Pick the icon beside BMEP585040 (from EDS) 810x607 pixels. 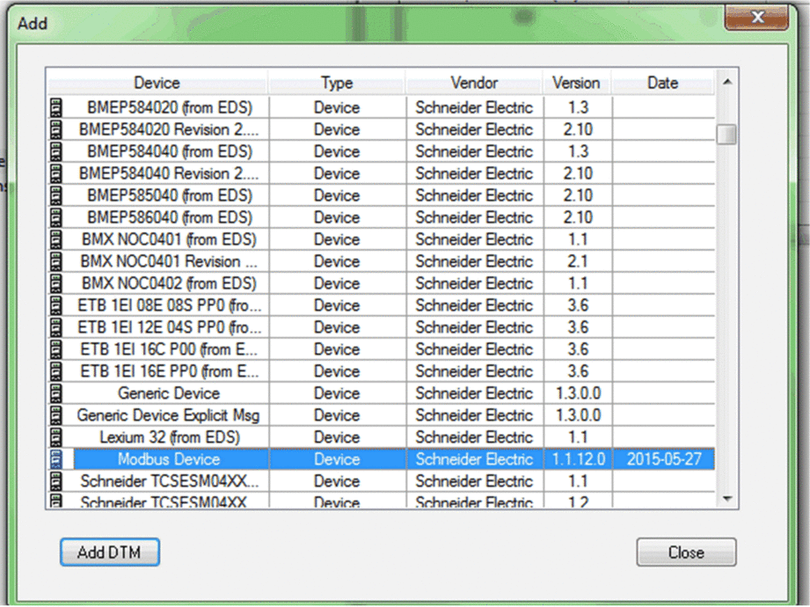[55, 195]
